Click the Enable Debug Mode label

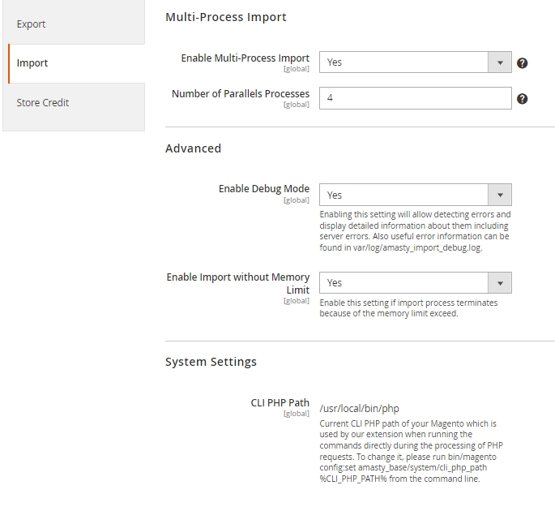264,189
